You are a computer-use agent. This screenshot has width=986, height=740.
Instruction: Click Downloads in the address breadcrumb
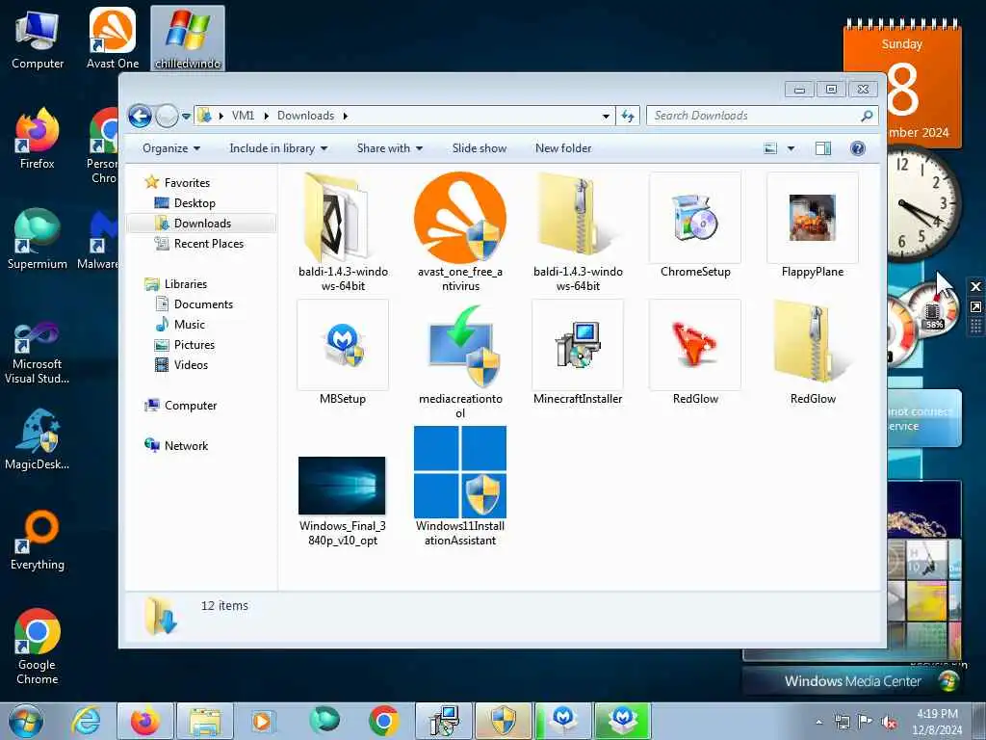click(305, 116)
